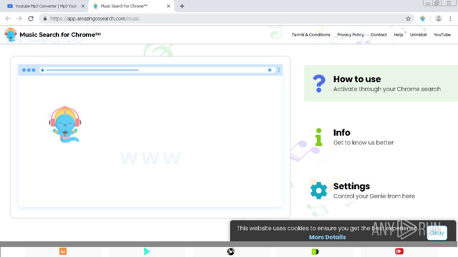This screenshot has width=458, height=257.
Task: Open the Privacy Policy link
Action: (351, 35)
